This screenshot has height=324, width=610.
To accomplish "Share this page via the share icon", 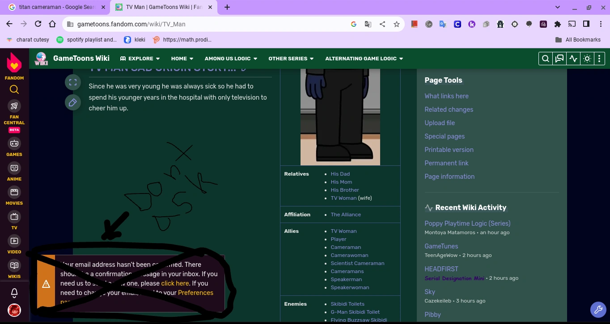I will point(382,24).
